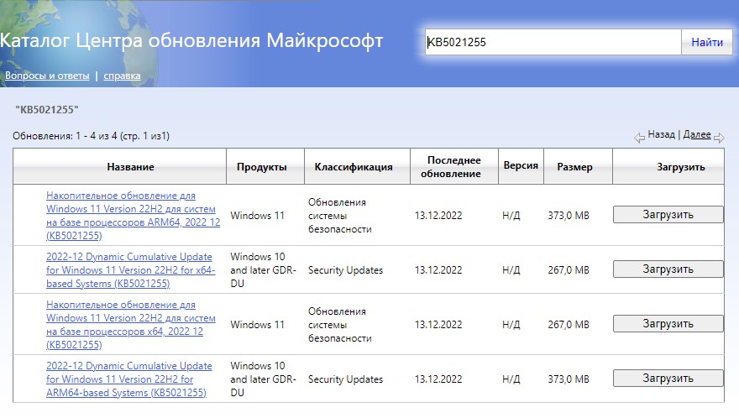The height and width of the screenshot is (418, 739).
Task: Click the Каталог Центра обновления Майкрософт title
Action: (x=191, y=40)
